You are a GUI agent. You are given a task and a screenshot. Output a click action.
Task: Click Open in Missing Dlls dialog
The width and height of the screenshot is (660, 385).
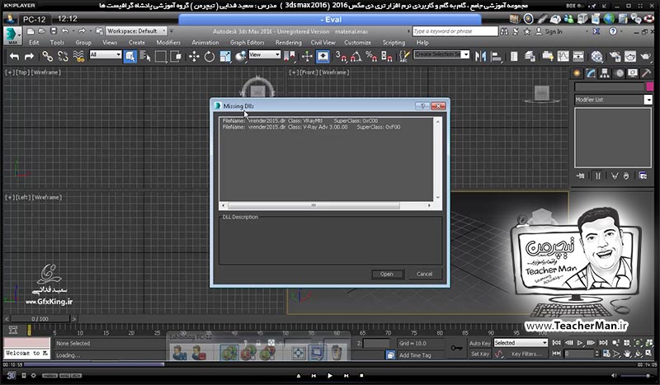click(387, 274)
